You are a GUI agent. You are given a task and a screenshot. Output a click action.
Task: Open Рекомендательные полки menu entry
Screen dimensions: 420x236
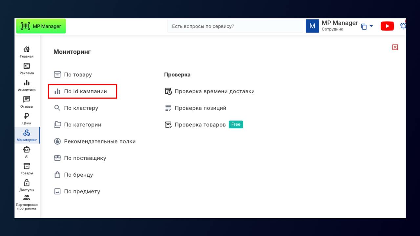99,141
